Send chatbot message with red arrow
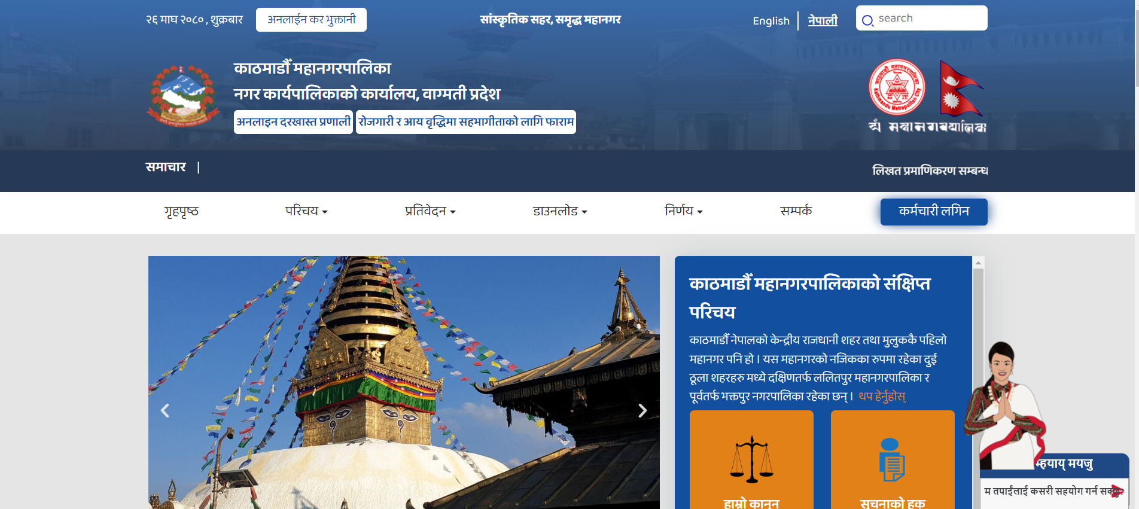This screenshot has height=509, width=1139. pos(1116,491)
